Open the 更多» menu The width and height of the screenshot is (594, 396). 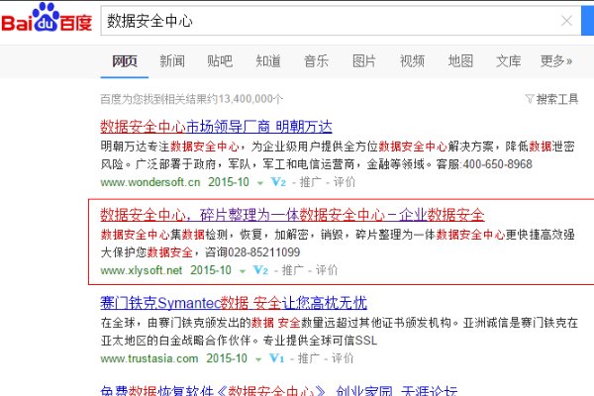[556, 61]
